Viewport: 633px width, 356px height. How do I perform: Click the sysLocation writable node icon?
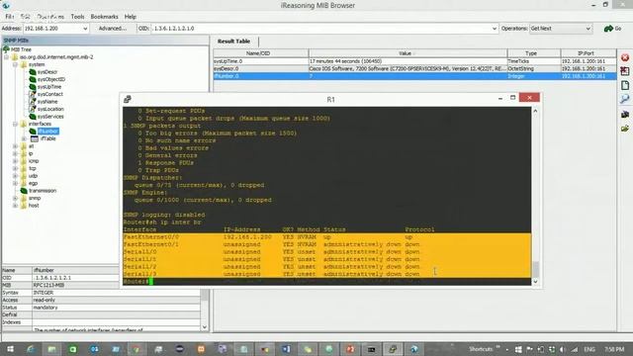tap(33, 109)
